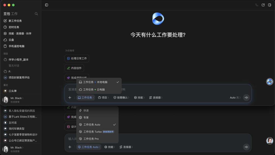Screen dimensions: 275x155
Task: Select 工作任务 Auto mode option
Action: click(x=97, y=125)
